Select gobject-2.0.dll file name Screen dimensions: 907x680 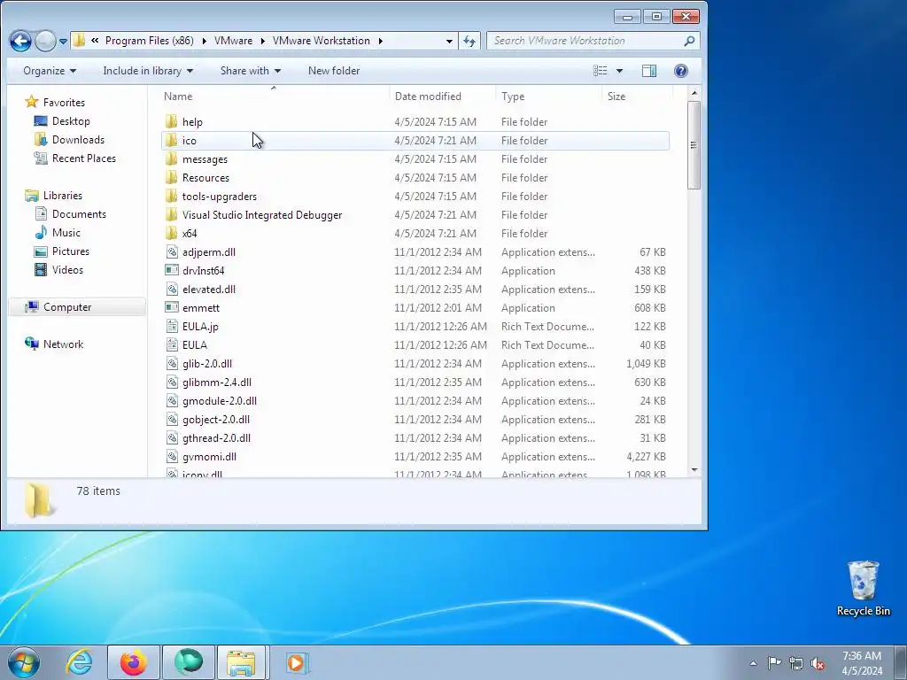coord(216,419)
